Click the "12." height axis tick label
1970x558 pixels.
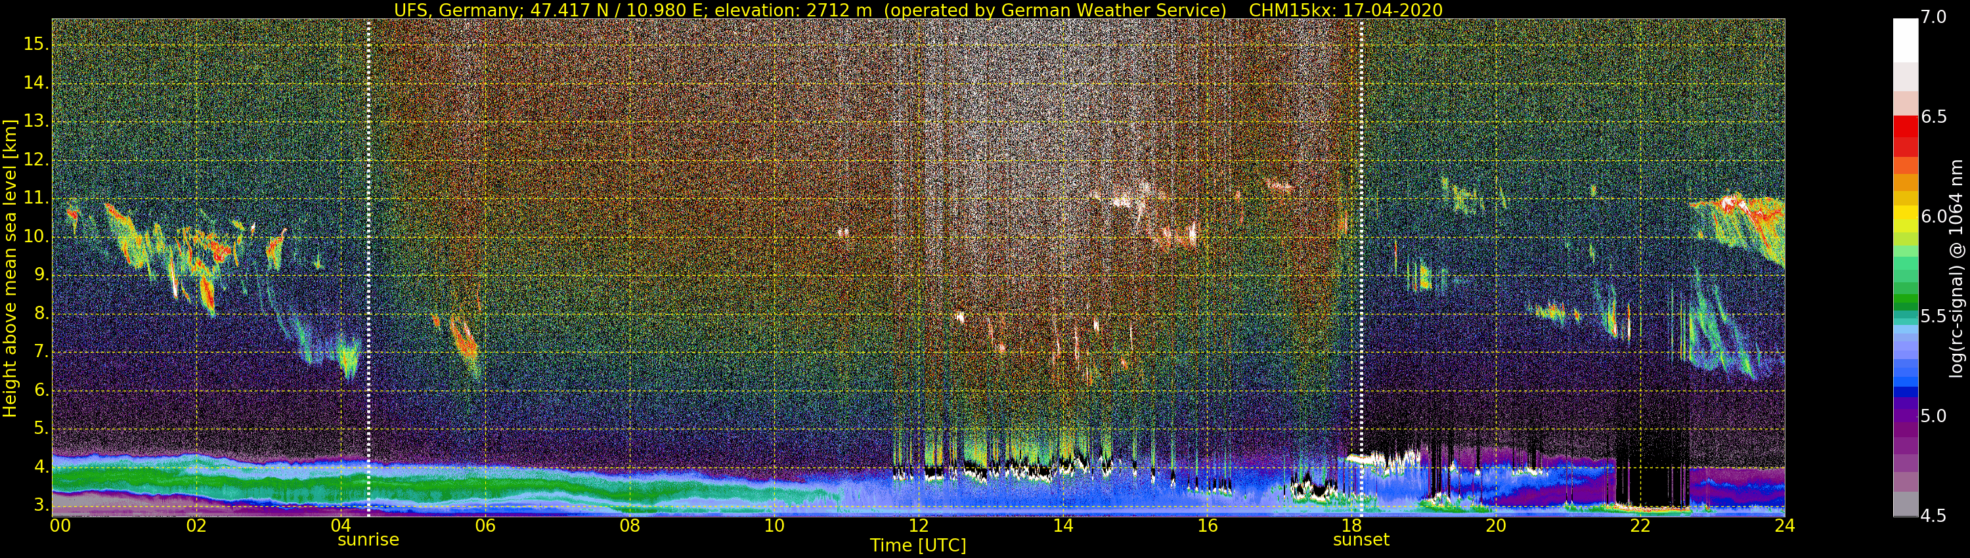click(x=36, y=160)
